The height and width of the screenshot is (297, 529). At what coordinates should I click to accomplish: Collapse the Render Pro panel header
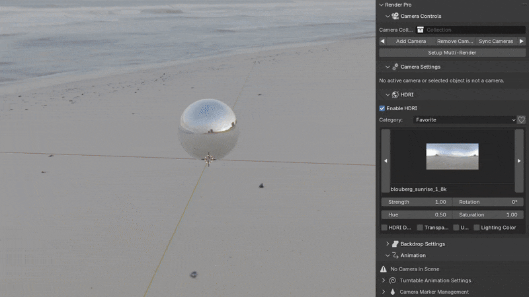pyautogui.click(x=380, y=5)
